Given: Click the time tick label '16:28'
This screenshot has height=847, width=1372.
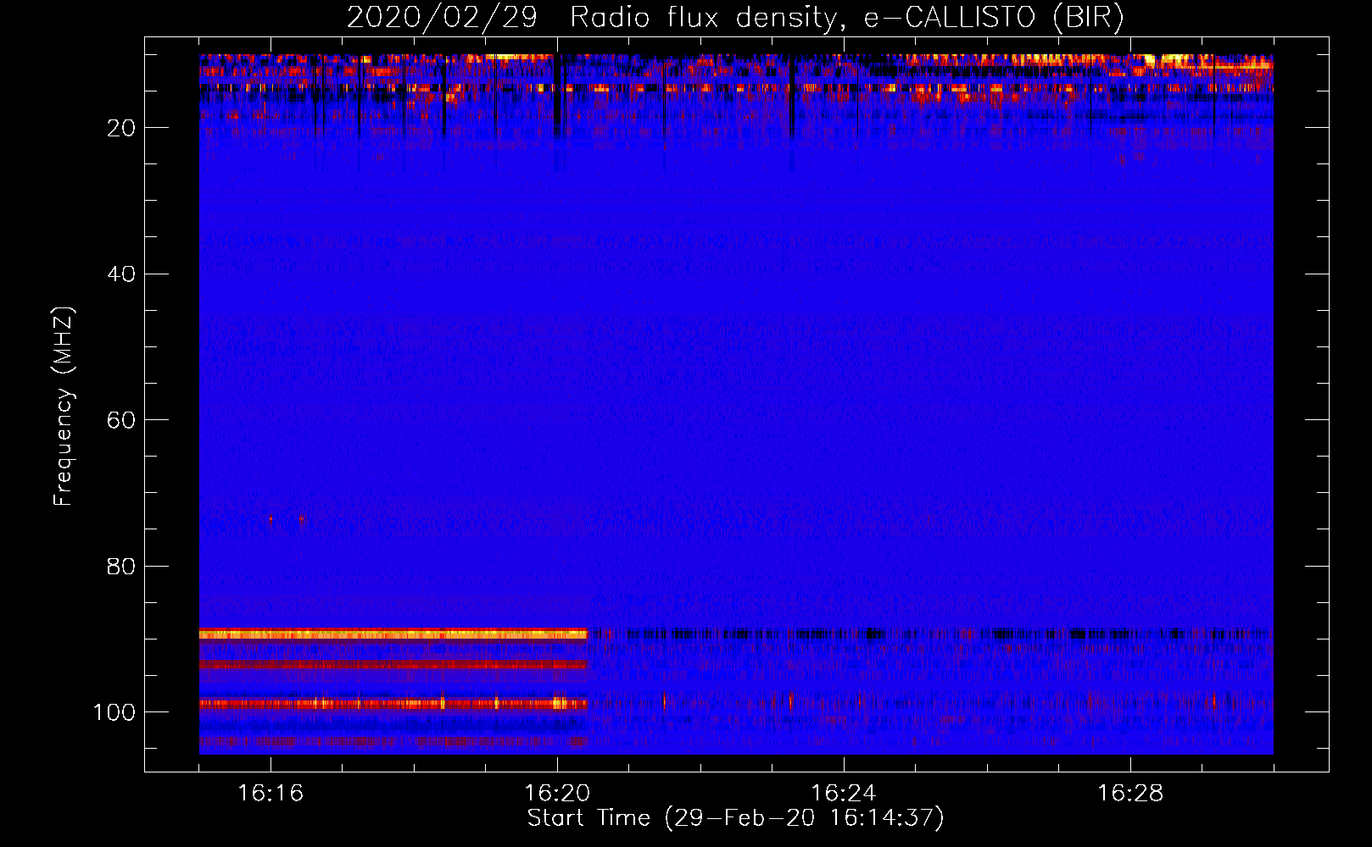Looking at the screenshot, I should pos(1130,794).
